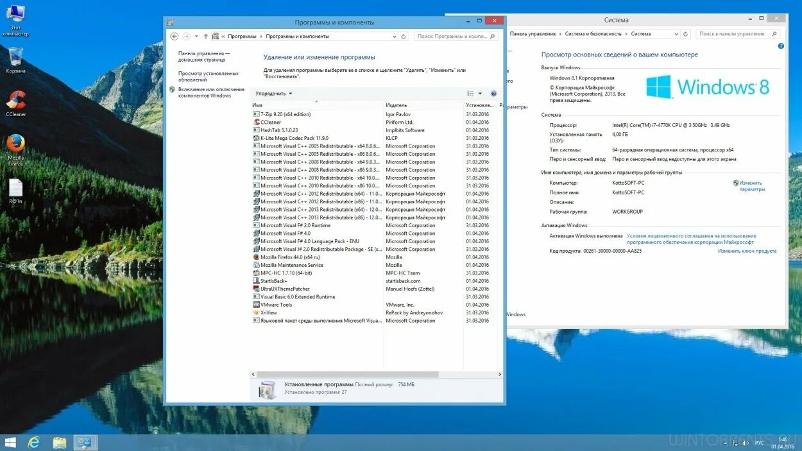Click the Control Panel taskbar button
Screen dimensions: 802x451
coord(84,442)
